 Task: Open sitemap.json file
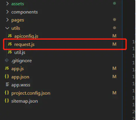tap(25, 101)
